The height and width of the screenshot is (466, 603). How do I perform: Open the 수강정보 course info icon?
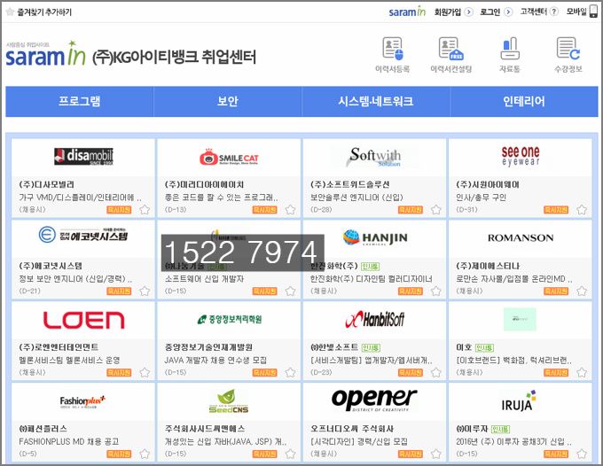568,55
